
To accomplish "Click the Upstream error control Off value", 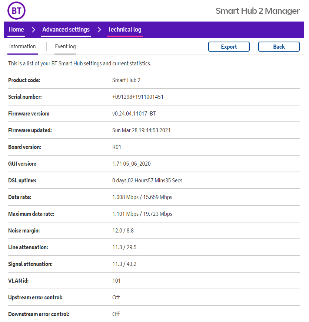I will coord(116,297).
